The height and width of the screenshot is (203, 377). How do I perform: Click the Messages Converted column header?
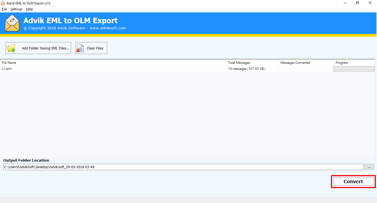[295, 63]
